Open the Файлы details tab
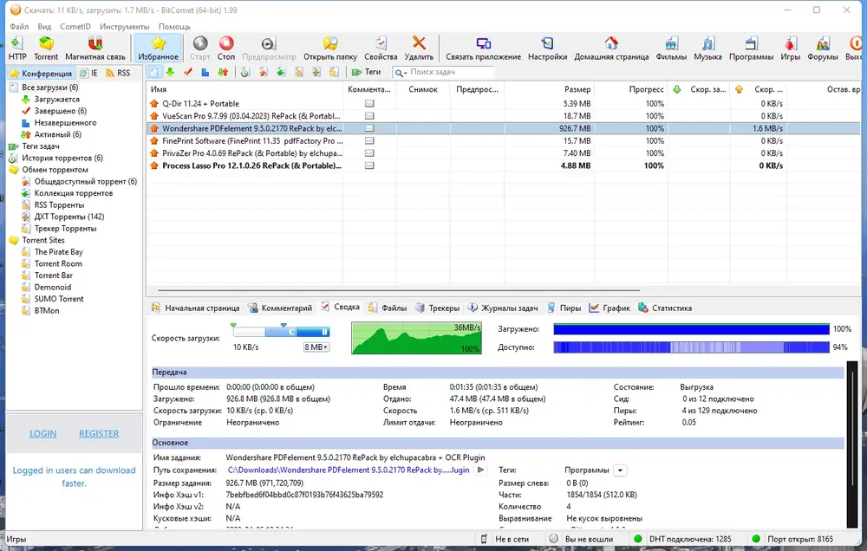This screenshot has height=551, width=867. (x=388, y=308)
